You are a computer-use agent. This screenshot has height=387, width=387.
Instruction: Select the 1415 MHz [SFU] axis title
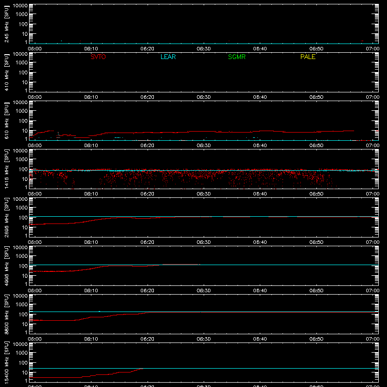pos(6,169)
